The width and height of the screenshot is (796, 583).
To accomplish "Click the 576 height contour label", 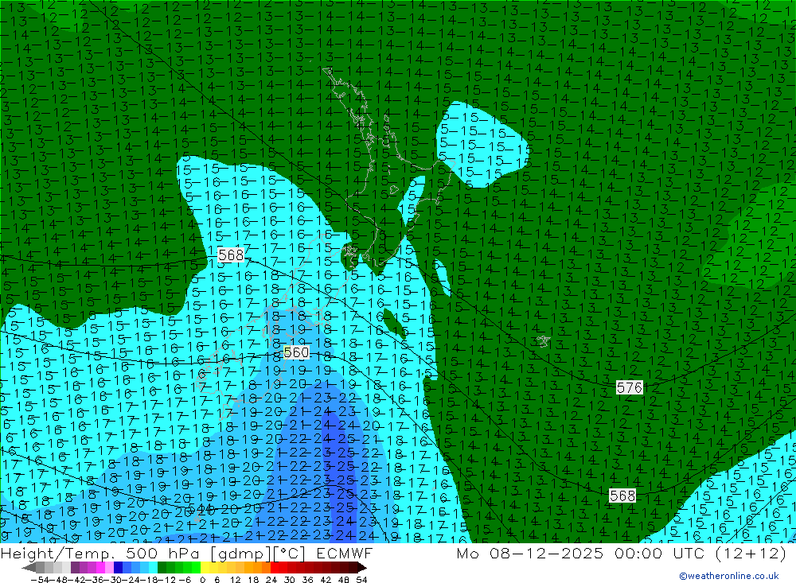I will (x=630, y=387).
